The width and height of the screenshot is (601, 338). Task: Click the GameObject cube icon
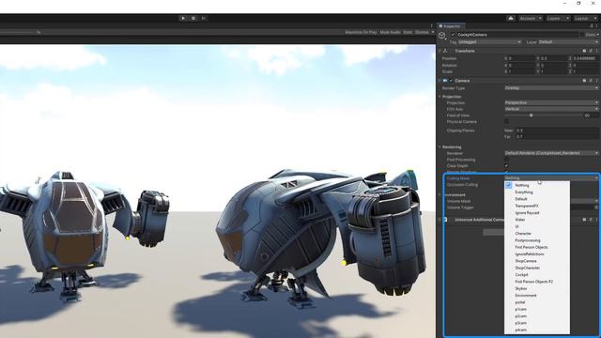[442, 36]
